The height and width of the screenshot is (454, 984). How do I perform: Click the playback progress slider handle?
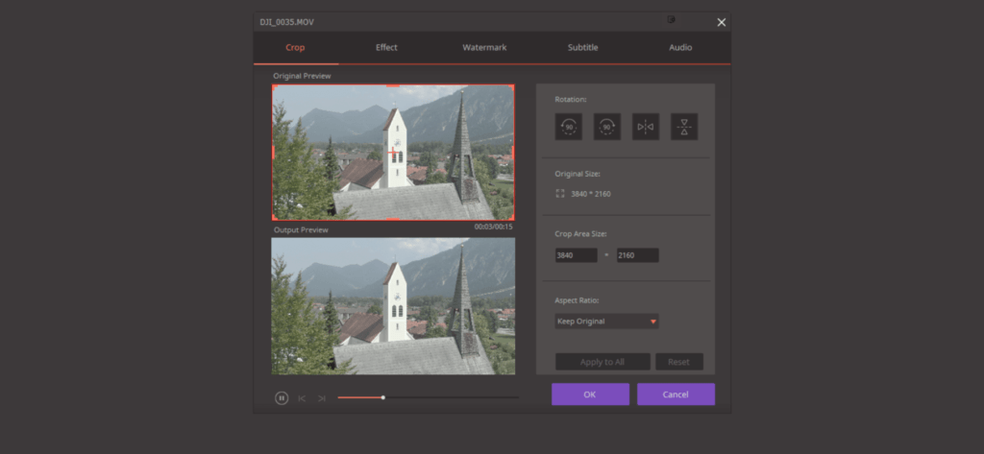tap(382, 397)
